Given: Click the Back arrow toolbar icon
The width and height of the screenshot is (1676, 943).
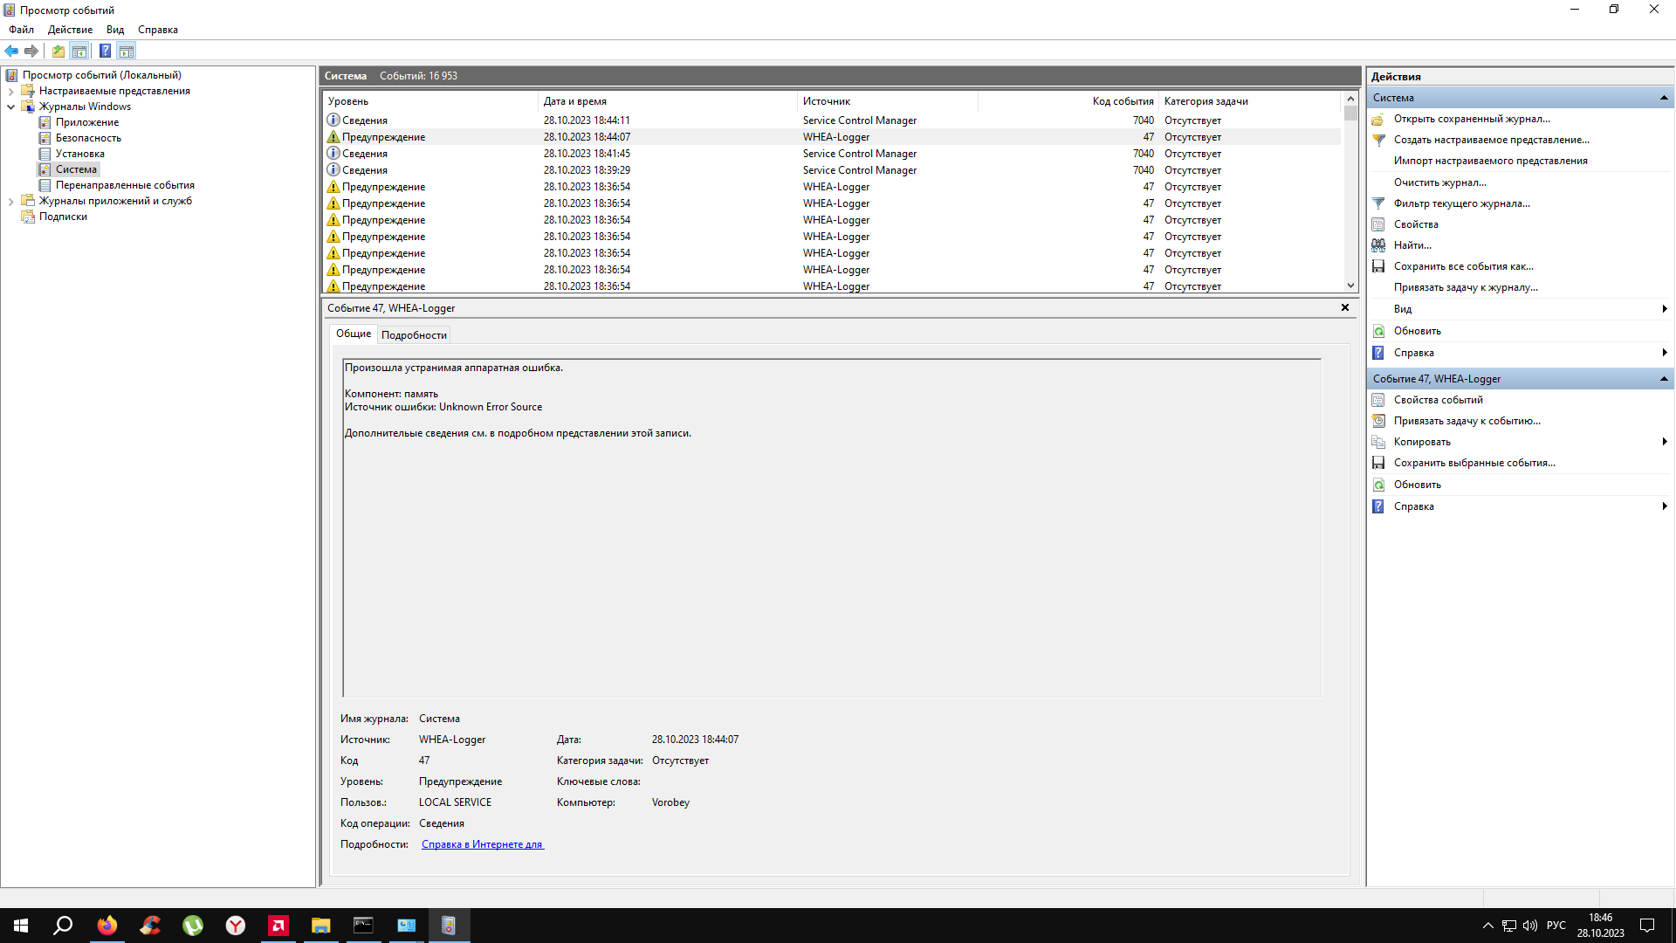Looking at the screenshot, I should tap(11, 51).
